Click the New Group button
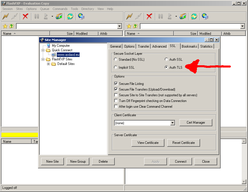 (x=78, y=162)
